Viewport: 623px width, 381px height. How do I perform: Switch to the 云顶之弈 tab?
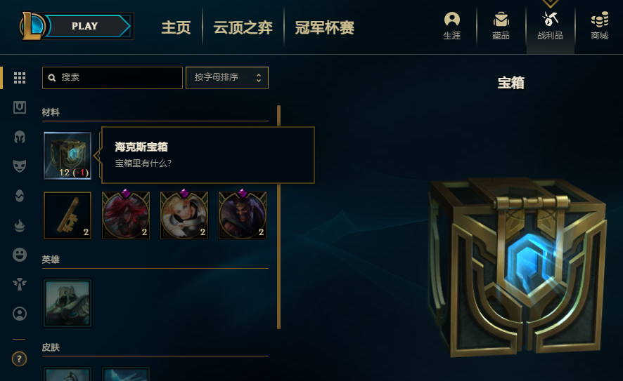pyautogui.click(x=243, y=27)
